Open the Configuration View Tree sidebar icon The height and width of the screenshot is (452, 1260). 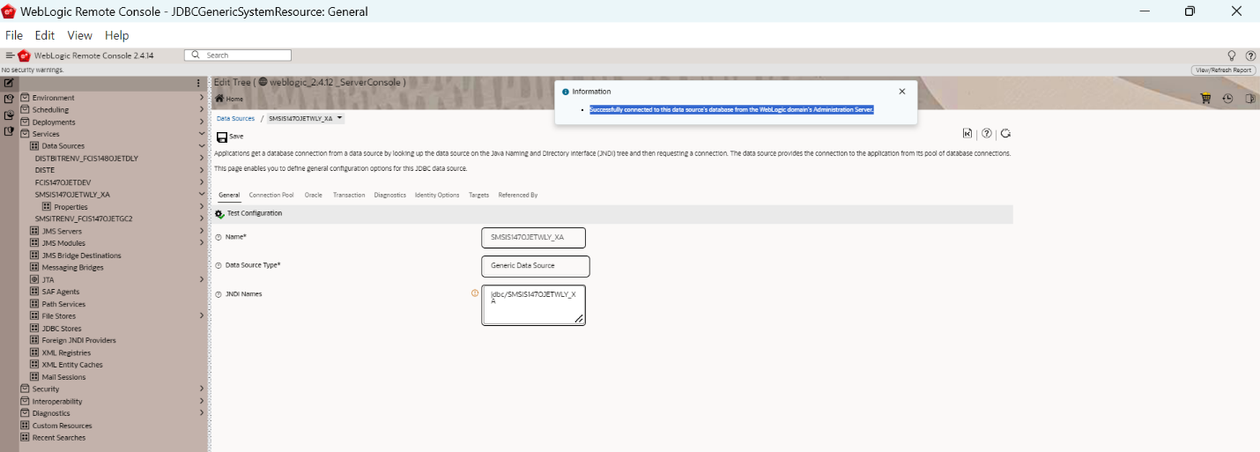tap(9, 99)
